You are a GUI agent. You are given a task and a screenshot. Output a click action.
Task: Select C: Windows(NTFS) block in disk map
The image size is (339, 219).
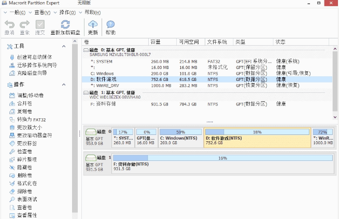(181, 138)
